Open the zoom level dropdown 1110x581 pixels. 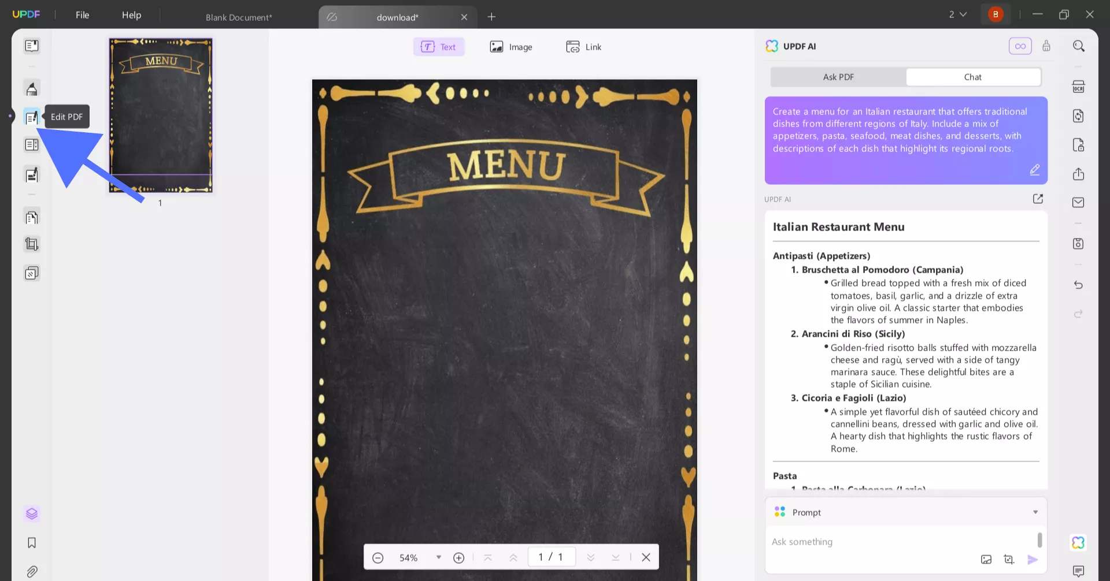coord(439,557)
